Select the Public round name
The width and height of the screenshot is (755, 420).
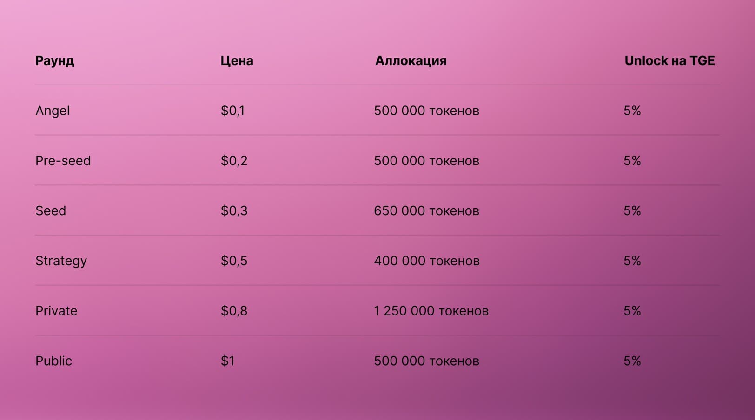coord(53,361)
